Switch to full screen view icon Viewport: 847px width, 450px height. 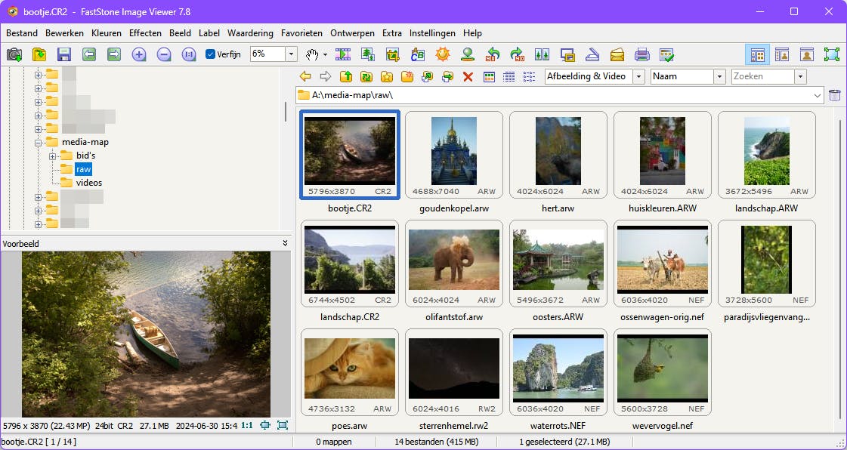[831, 54]
